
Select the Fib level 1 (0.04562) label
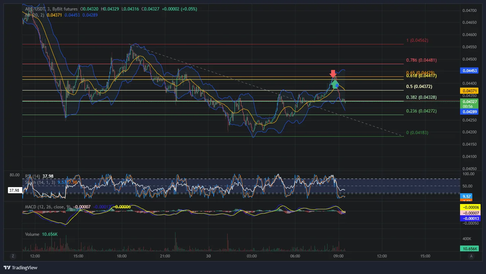417,40
